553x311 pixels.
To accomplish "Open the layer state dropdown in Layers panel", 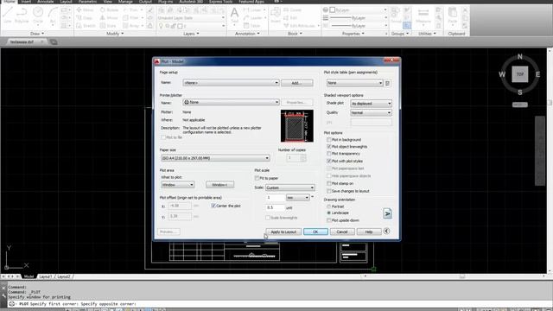I will coord(191,18).
